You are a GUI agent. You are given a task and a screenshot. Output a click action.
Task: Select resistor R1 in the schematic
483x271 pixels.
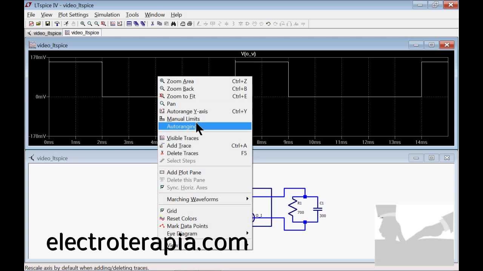click(x=293, y=210)
